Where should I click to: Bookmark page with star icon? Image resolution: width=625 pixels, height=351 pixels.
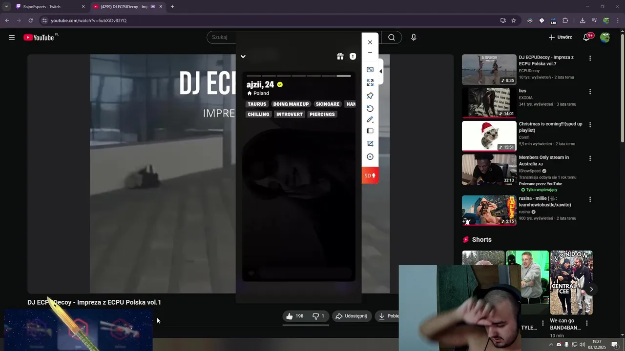[x=514, y=20]
